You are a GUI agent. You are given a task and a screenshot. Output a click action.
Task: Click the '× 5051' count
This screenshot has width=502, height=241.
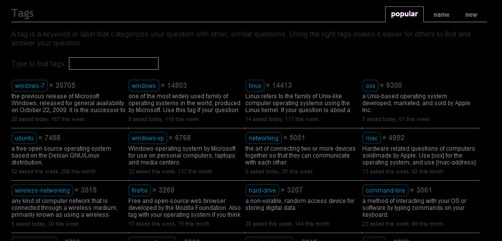pos(294,138)
